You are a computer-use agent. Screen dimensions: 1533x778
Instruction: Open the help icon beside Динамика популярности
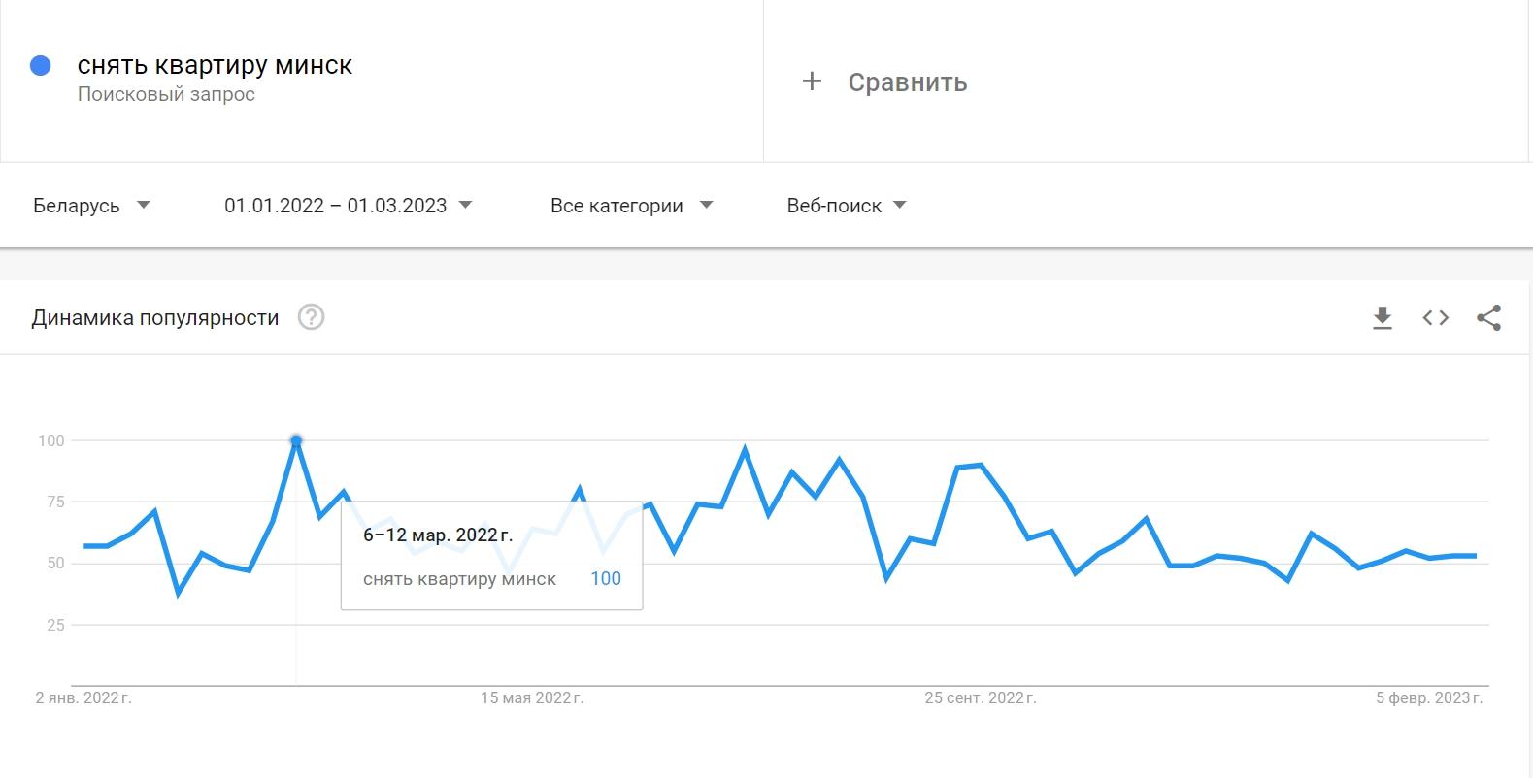[x=311, y=318]
